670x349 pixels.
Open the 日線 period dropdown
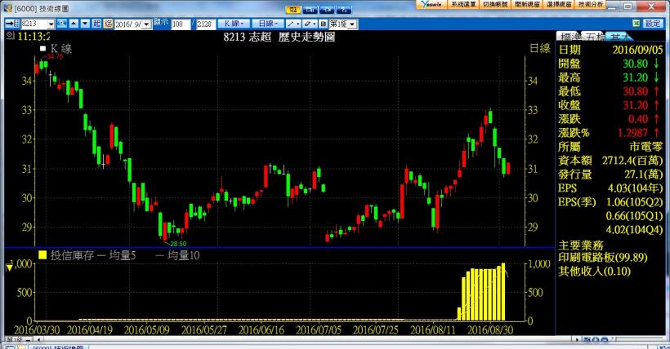[x=272, y=24]
